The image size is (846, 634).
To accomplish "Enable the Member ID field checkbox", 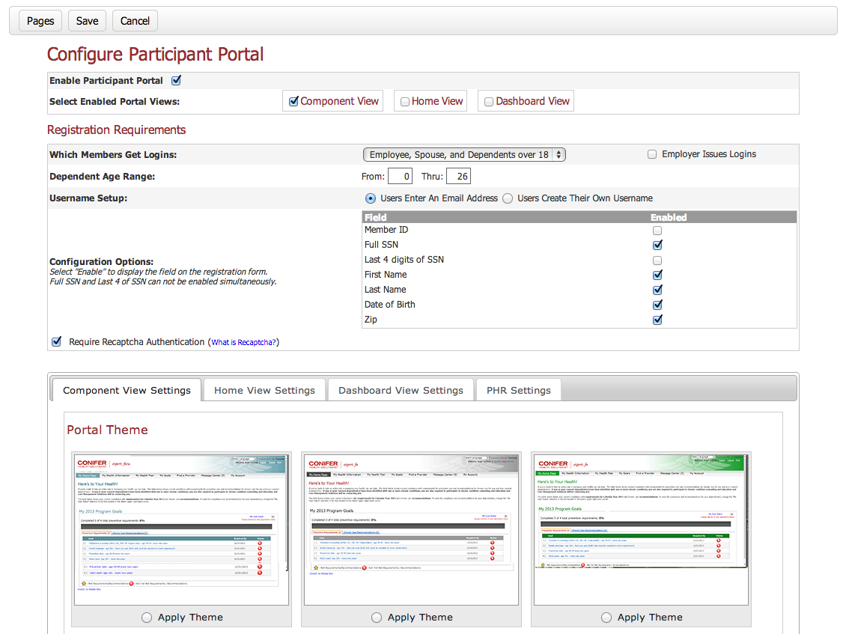I will 657,231.
